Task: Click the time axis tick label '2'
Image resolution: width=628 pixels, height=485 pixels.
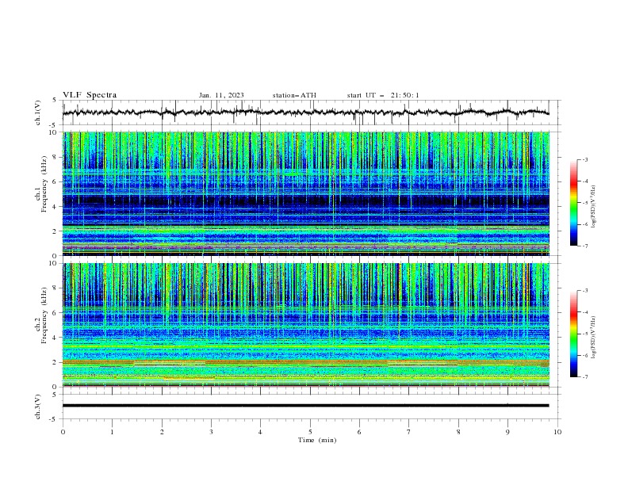Action: click(162, 432)
